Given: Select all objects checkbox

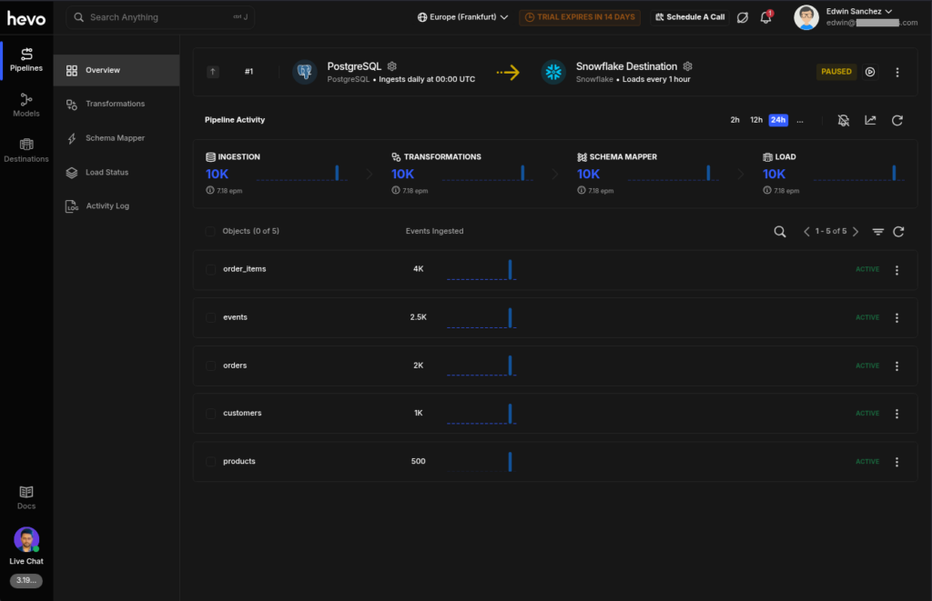Looking at the screenshot, I should (210, 231).
